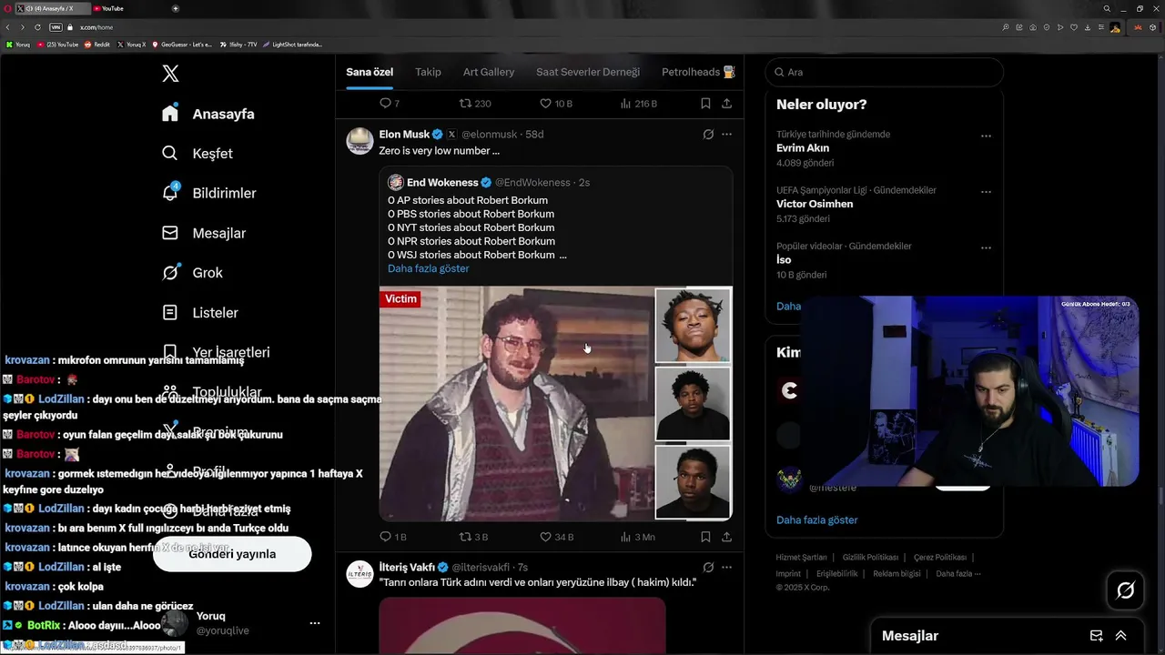Toggle the browser VPN badge
1165x655 pixels.
tap(56, 27)
